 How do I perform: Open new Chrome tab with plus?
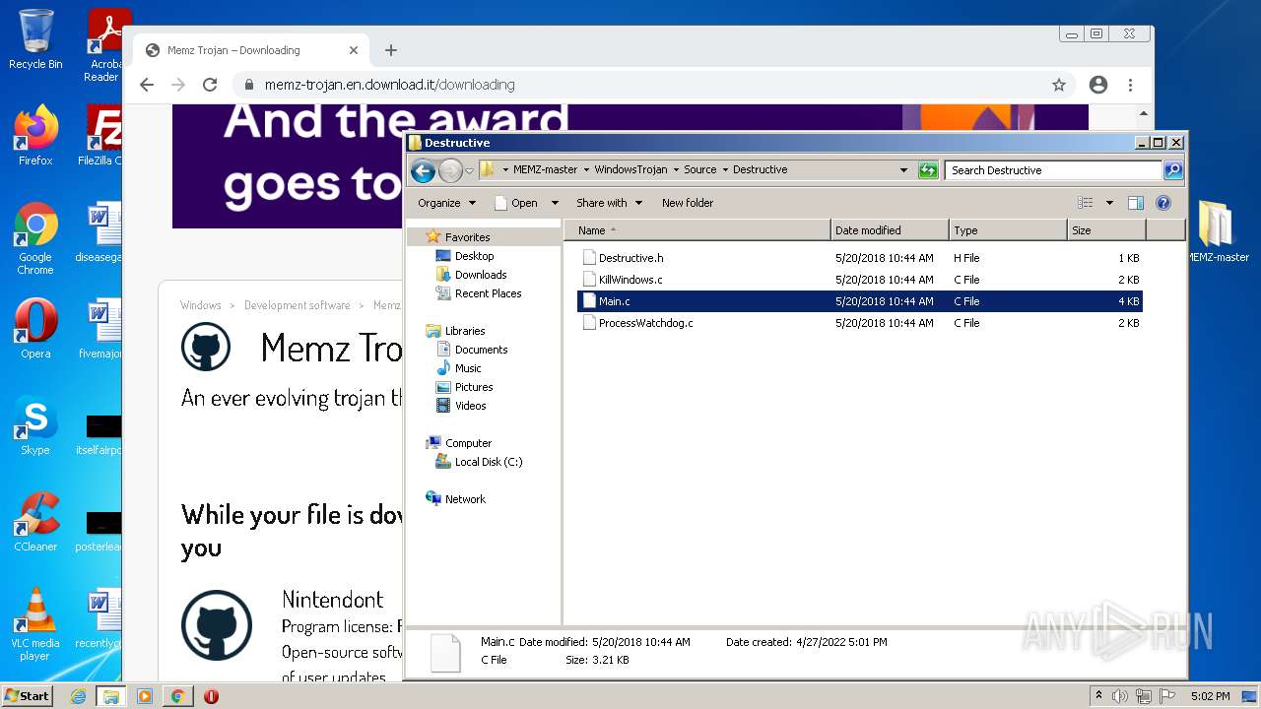(391, 50)
